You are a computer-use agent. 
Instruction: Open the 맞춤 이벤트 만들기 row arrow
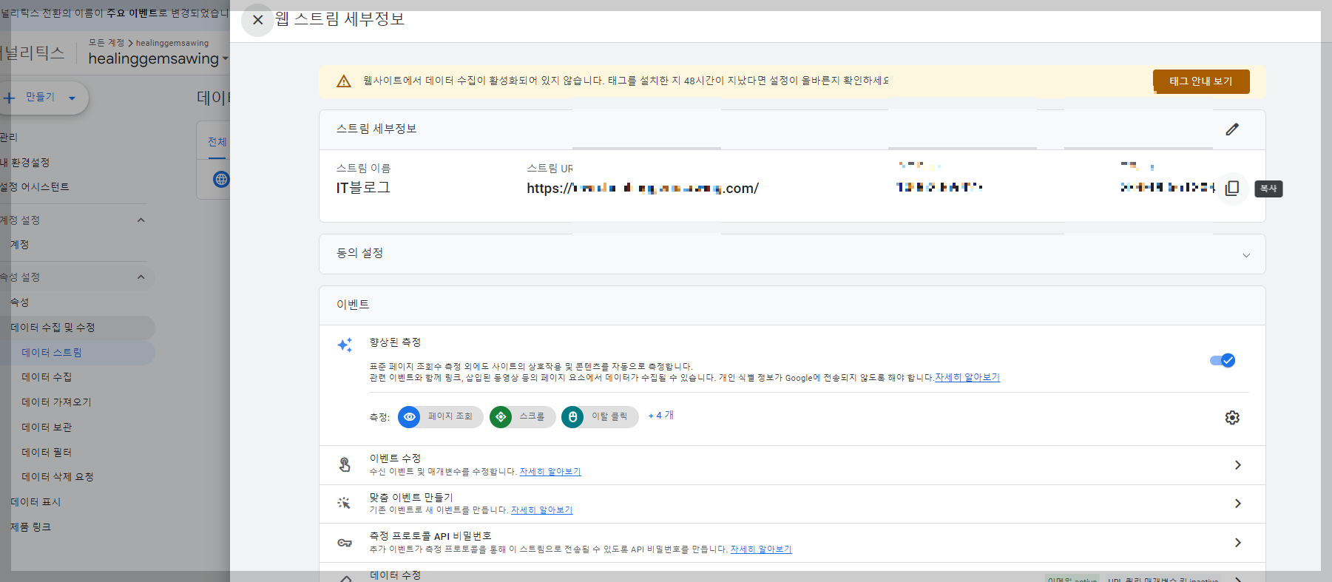[1237, 504]
